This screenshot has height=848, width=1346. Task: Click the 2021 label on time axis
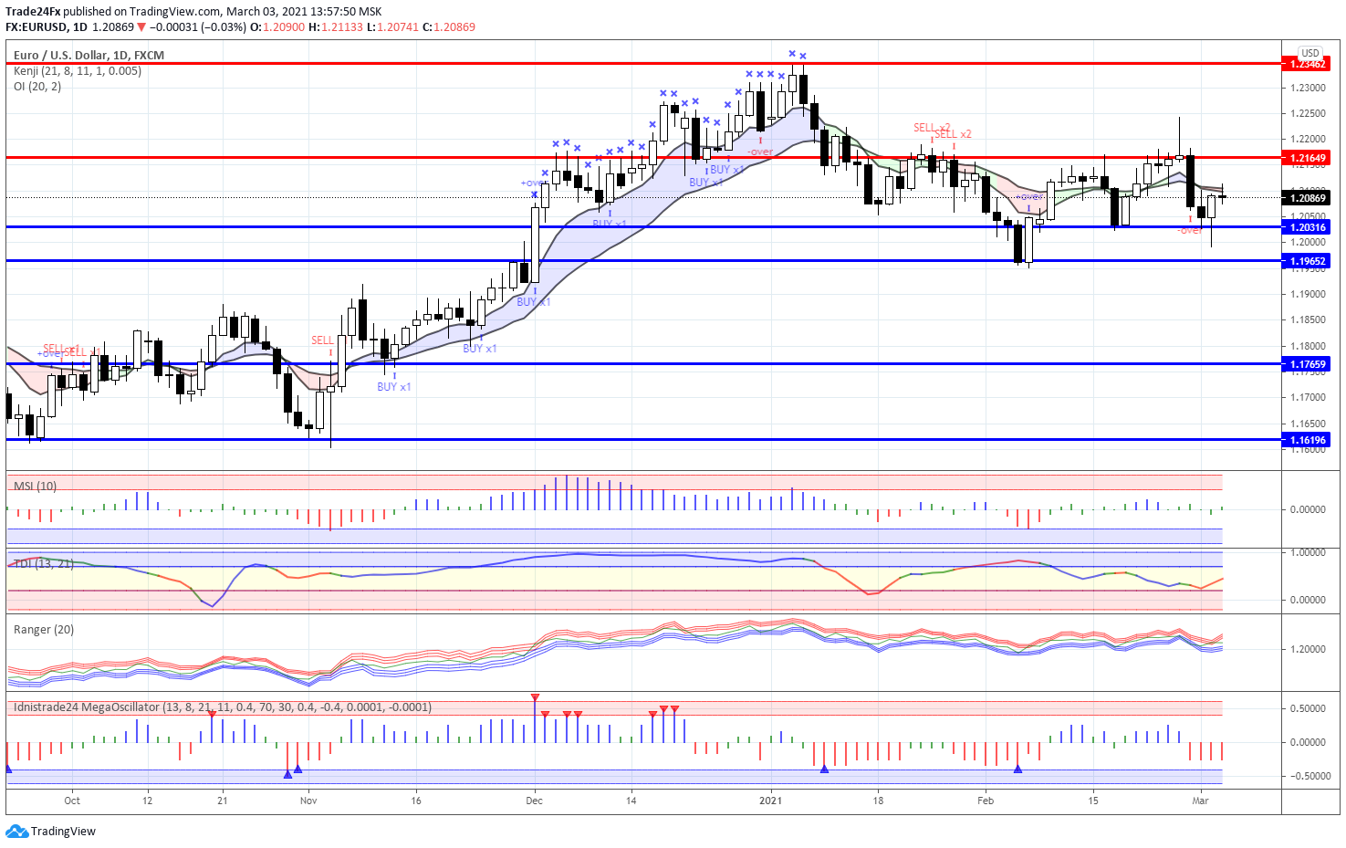coord(772,801)
